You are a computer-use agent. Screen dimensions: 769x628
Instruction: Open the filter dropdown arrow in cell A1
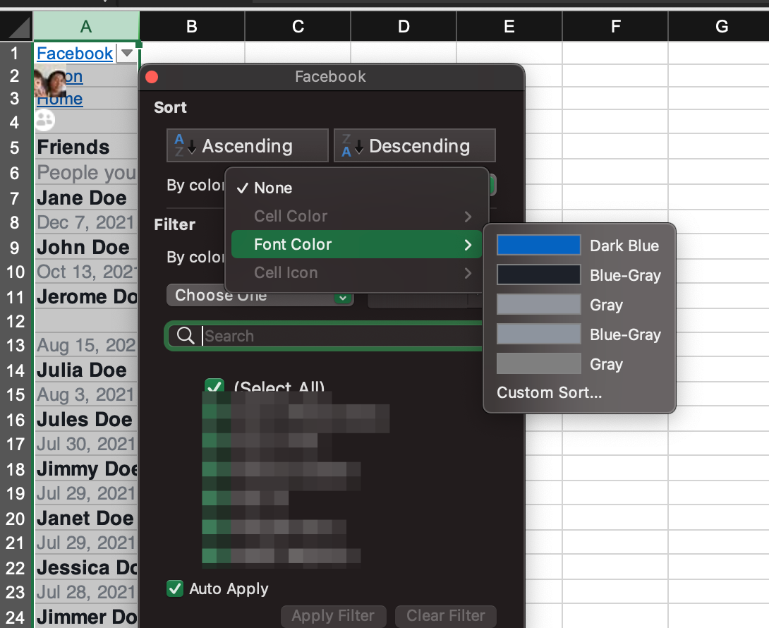(127, 53)
